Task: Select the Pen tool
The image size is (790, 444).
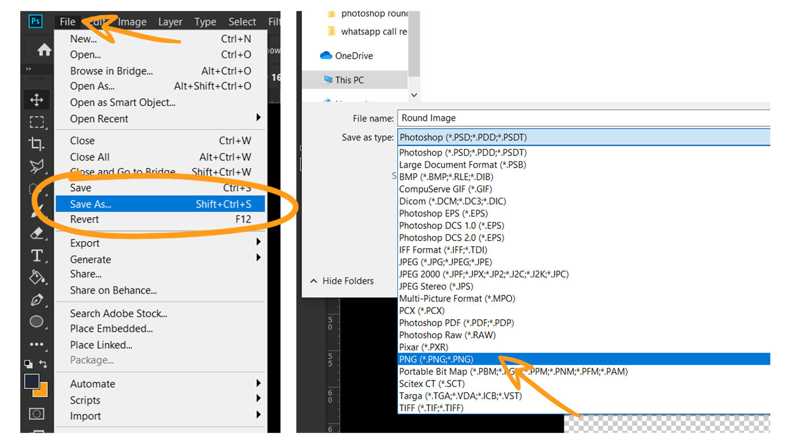Action: (x=36, y=300)
